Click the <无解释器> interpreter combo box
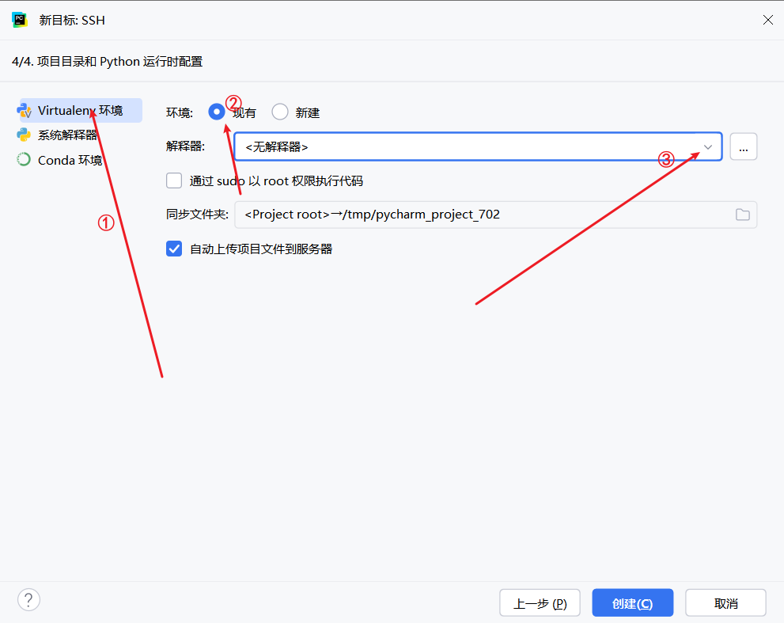The height and width of the screenshot is (623, 784). click(x=478, y=146)
